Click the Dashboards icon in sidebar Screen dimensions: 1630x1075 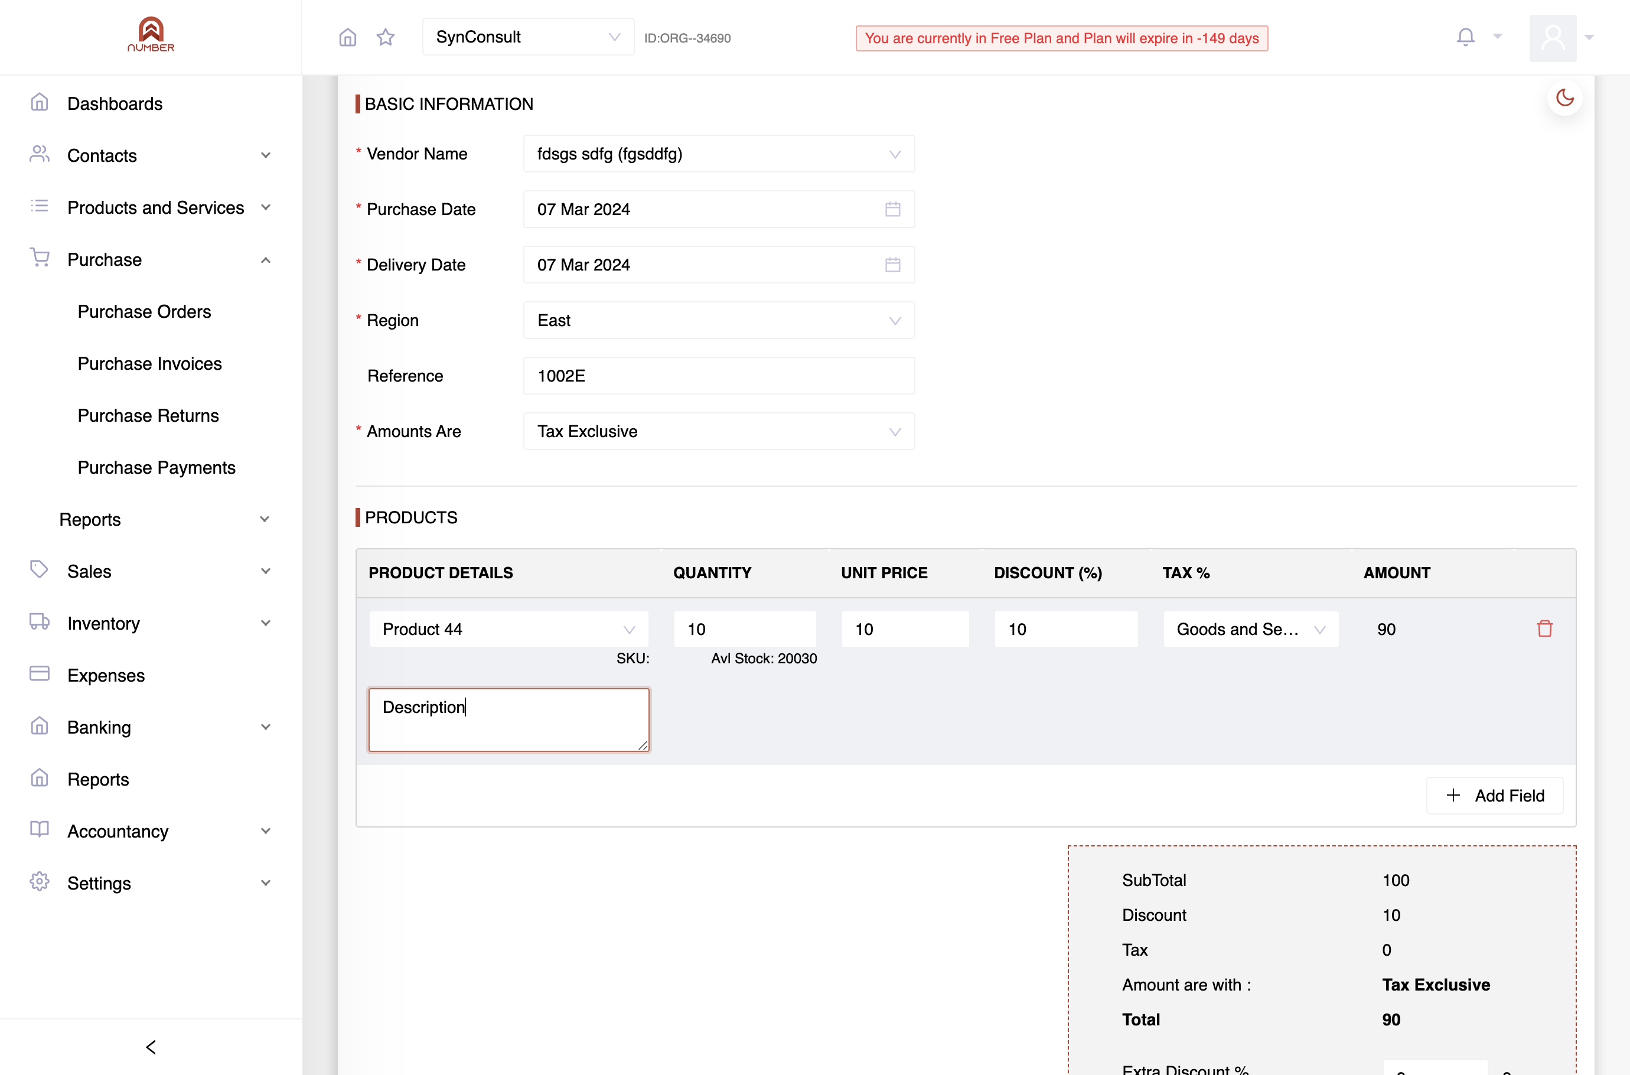40,103
